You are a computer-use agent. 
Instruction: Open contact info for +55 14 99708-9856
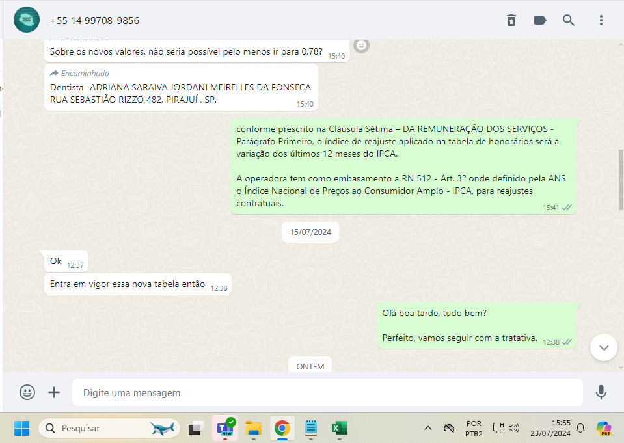click(x=95, y=21)
